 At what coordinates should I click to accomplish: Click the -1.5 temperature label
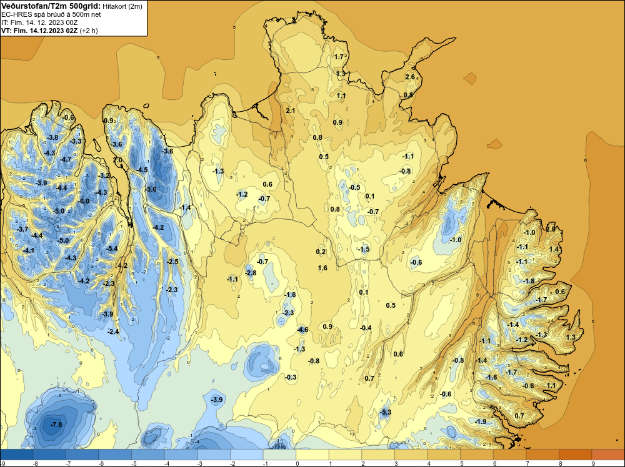click(x=364, y=249)
